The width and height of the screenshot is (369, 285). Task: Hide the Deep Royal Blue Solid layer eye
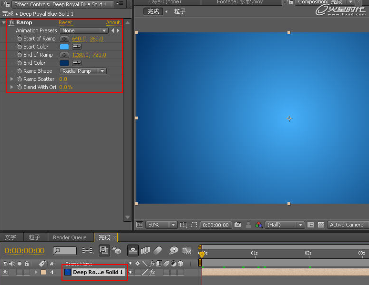(6, 273)
